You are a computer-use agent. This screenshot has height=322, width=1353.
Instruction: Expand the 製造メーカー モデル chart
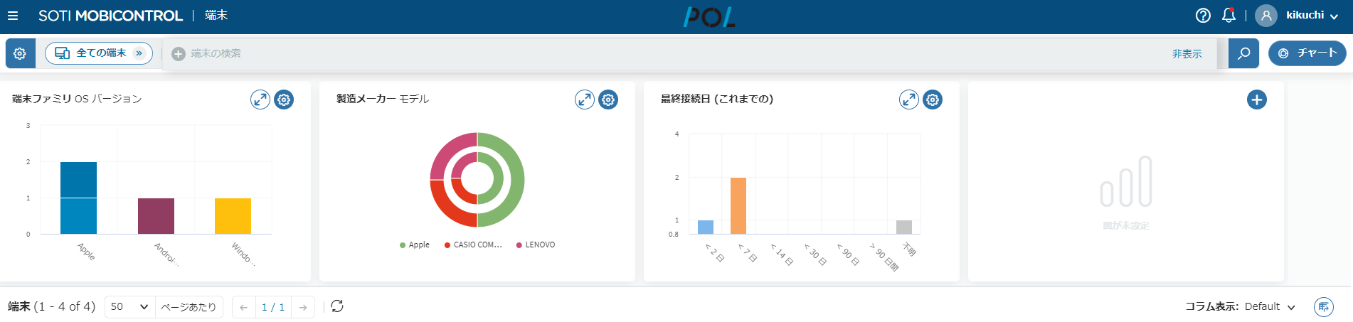coord(585,100)
